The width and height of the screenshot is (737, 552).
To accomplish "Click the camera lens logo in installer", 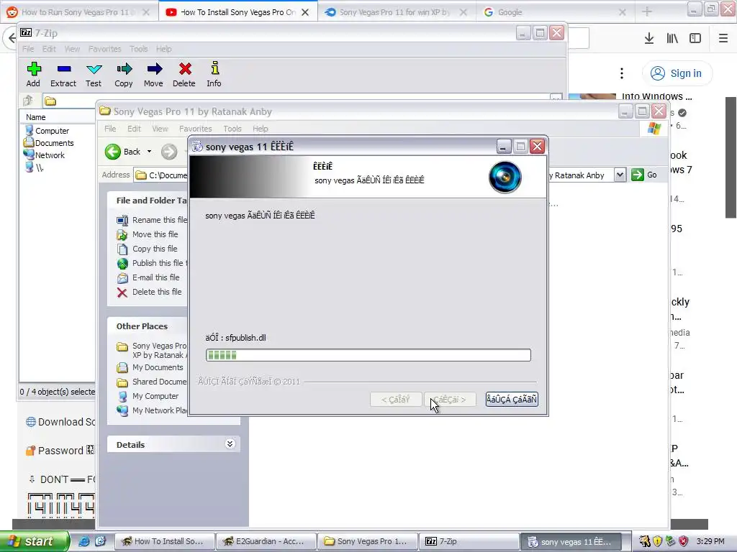I will tap(505, 177).
